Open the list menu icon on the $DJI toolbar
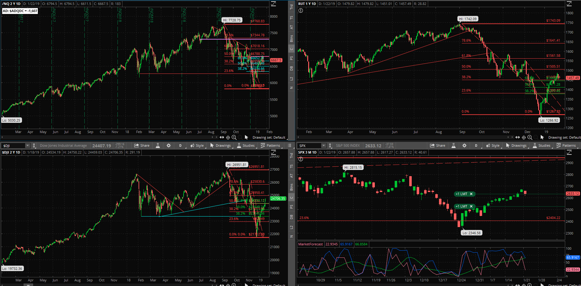This screenshot has width=581, height=286. click(x=290, y=145)
